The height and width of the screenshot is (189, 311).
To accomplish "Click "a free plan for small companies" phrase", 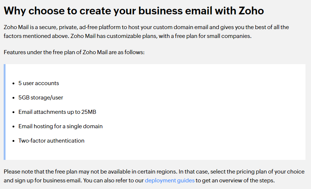I will click(212, 36).
